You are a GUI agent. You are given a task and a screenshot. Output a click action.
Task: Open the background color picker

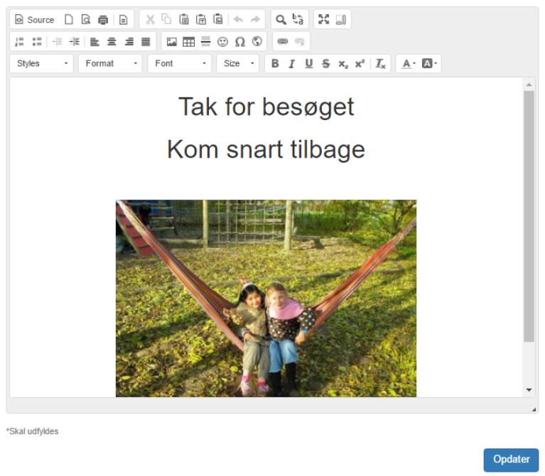click(x=429, y=63)
